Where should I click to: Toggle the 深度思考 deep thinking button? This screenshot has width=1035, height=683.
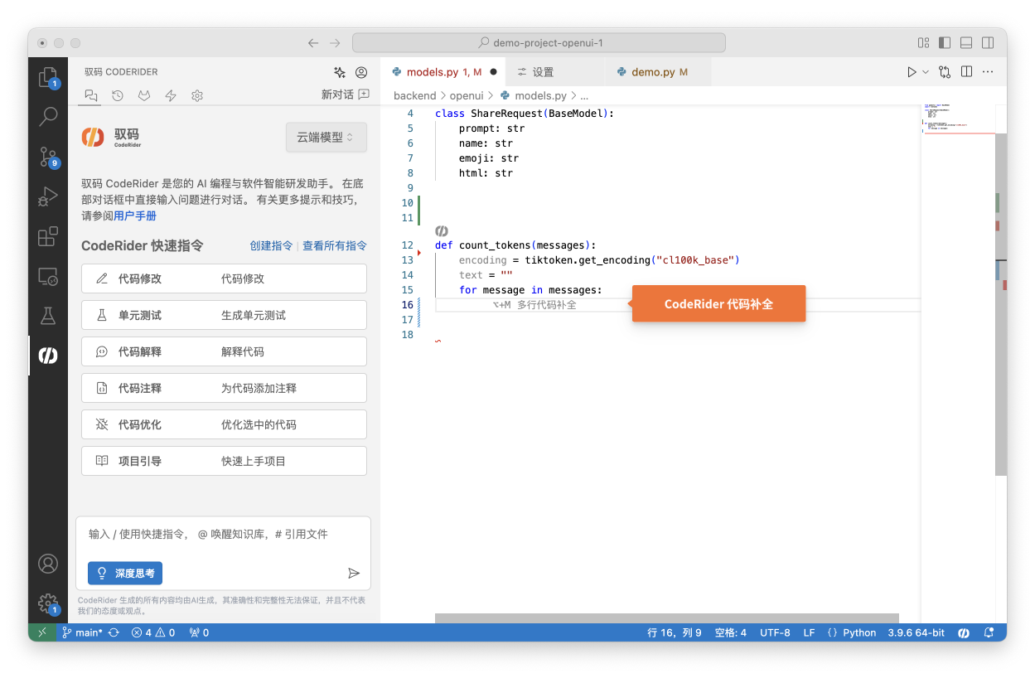click(x=125, y=573)
